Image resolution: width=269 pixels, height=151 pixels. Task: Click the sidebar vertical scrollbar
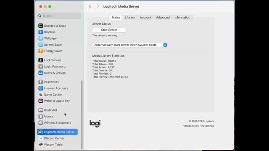[x=82, y=115]
